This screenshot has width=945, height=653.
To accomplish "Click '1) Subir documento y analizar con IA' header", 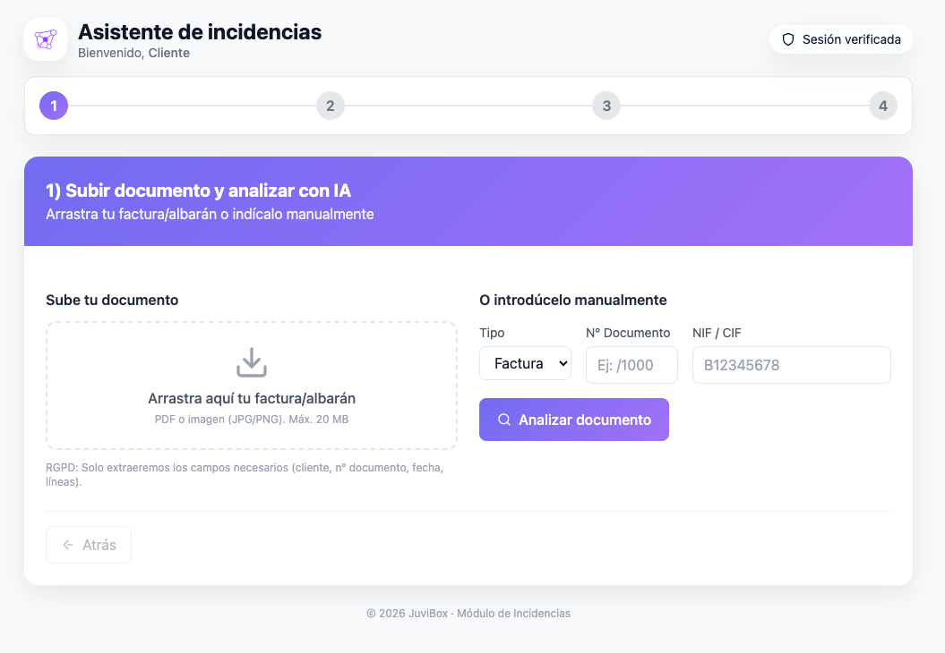I will tap(198, 191).
